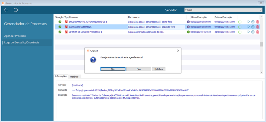Delete LIMPEZA DE LOGS DE PROCESSO 1 with the trash icon
Screen dimensions: 266x122
(x=257, y=32)
